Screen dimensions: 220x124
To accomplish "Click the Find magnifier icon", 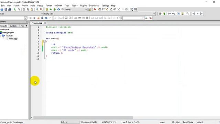I will pyautogui.click(x=37, y=9).
